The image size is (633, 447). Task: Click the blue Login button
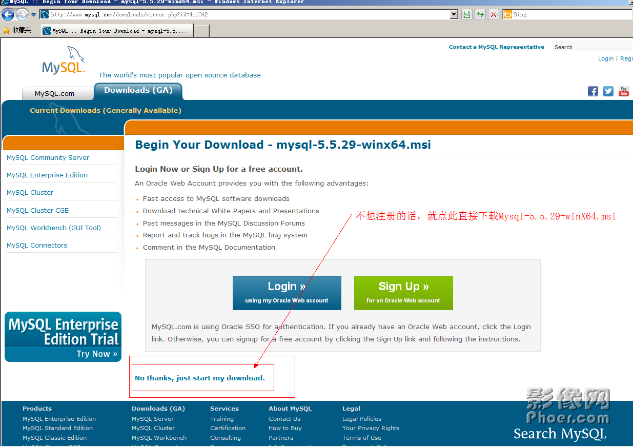click(287, 293)
